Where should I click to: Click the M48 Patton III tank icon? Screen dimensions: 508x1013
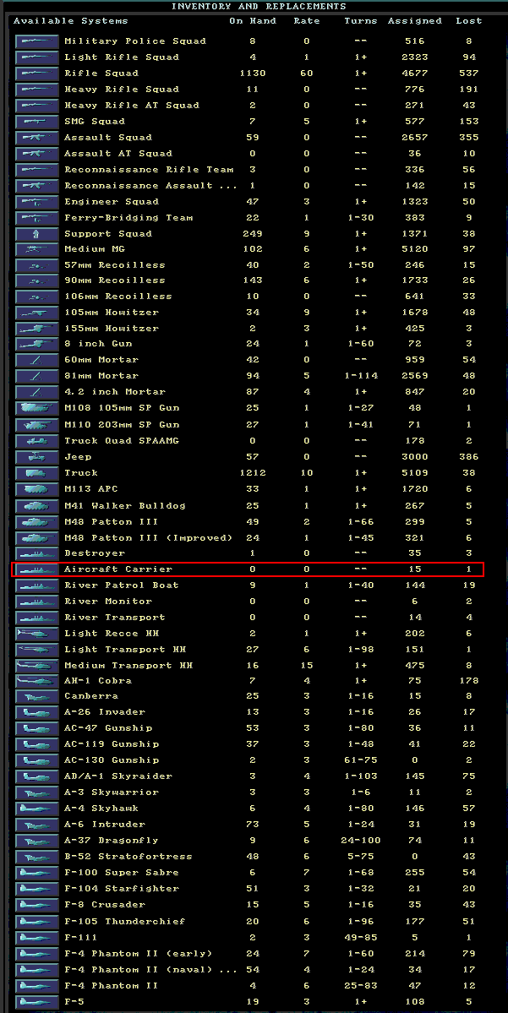[x=37, y=522]
